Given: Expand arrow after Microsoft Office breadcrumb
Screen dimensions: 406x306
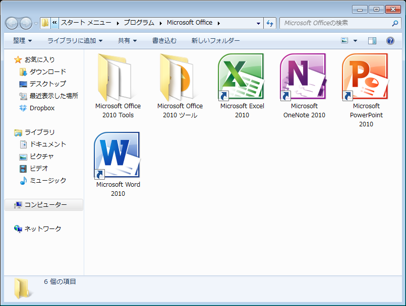Looking at the screenshot, I should tap(219, 23).
